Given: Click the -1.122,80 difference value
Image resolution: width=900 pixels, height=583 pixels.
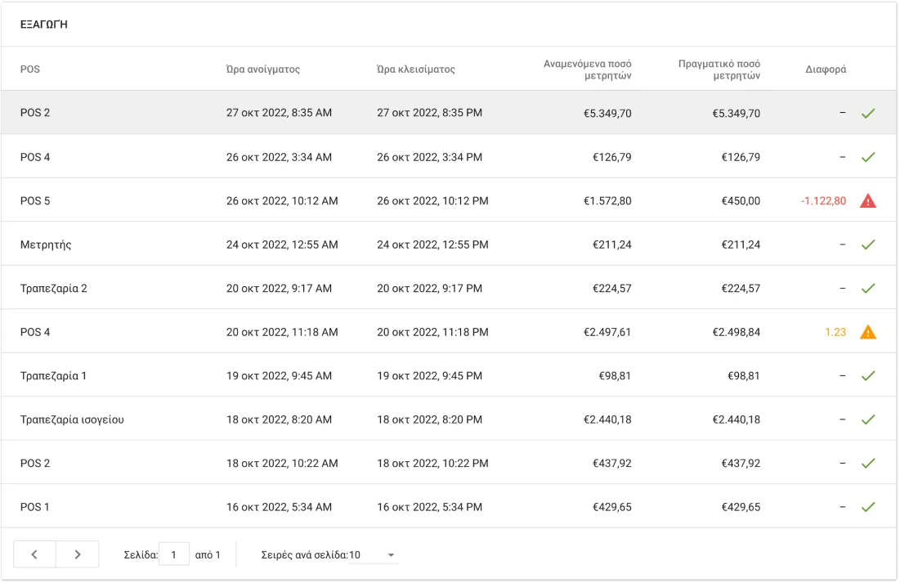Looking at the screenshot, I should point(823,200).
